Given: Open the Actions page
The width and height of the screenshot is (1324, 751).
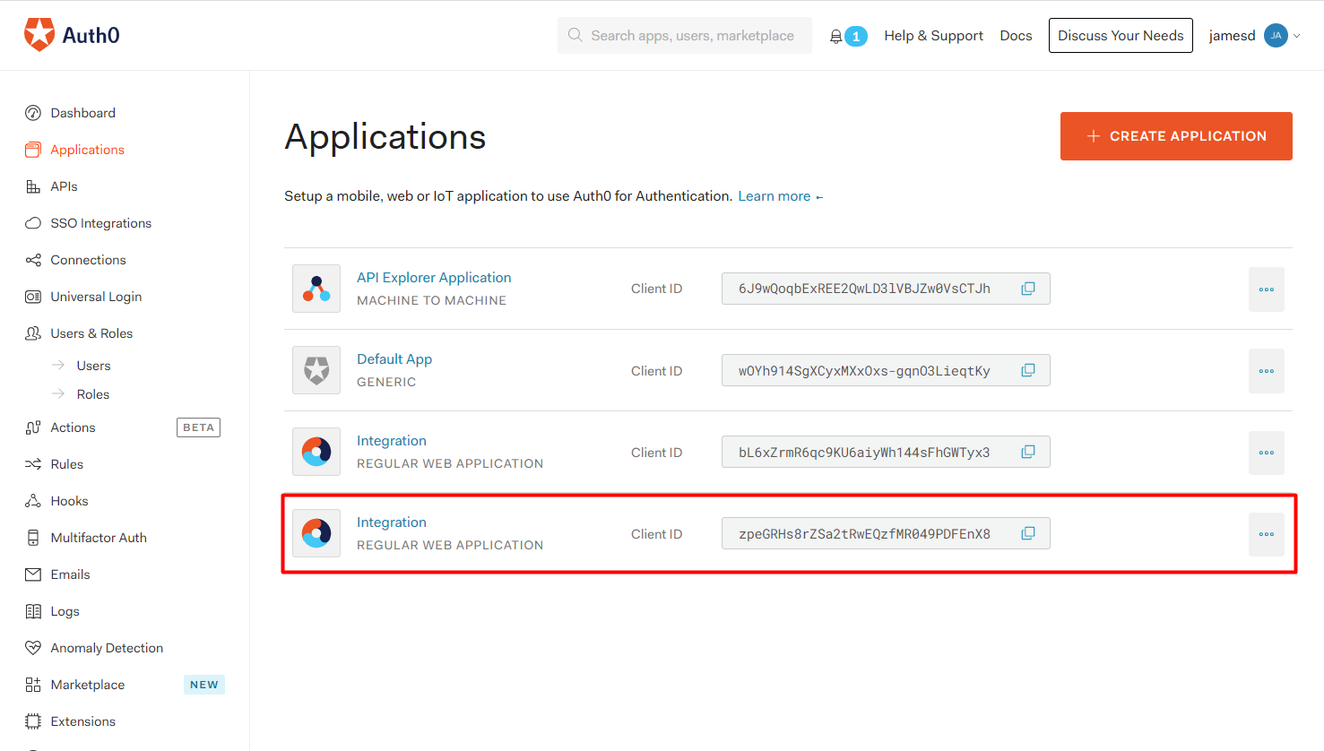Looking at the screenshot, I should [73, 427].
